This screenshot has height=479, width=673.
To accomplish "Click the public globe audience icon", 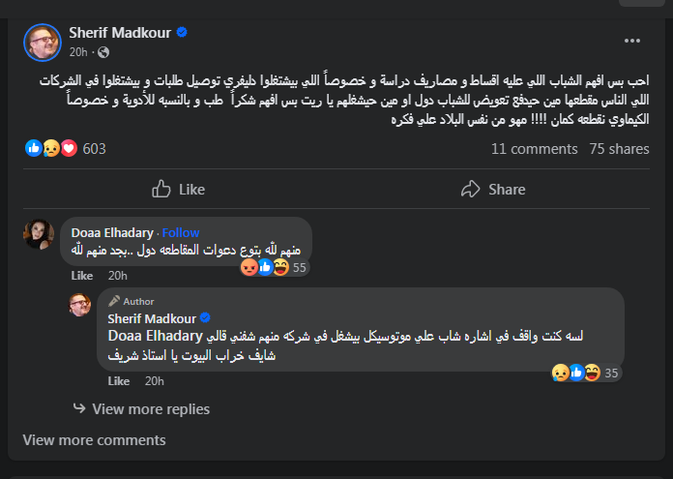I will click(x=103, y=51).
